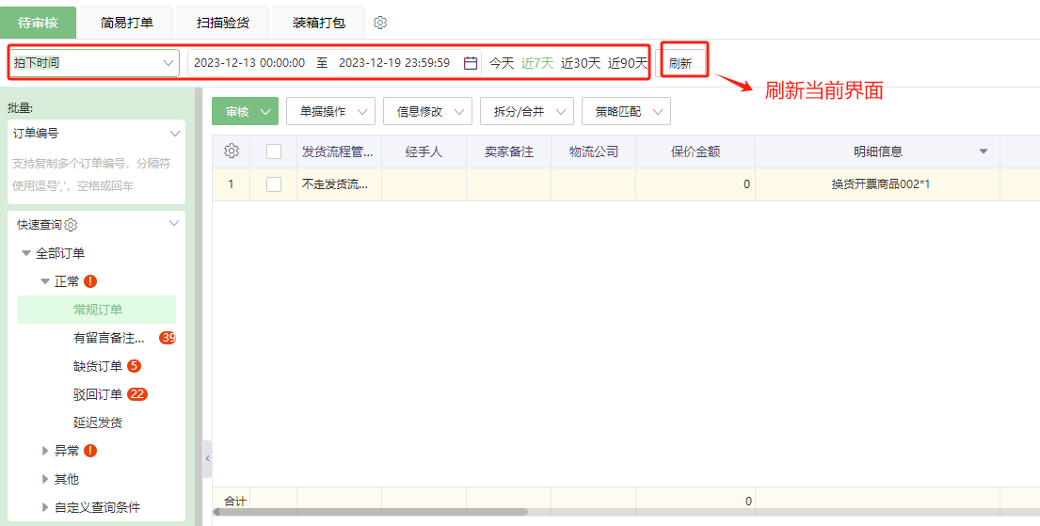Select 缺货订单 in the tree
Image resolution: width=1040 pixels, height=526 pixels.
[x=98, y=366]
